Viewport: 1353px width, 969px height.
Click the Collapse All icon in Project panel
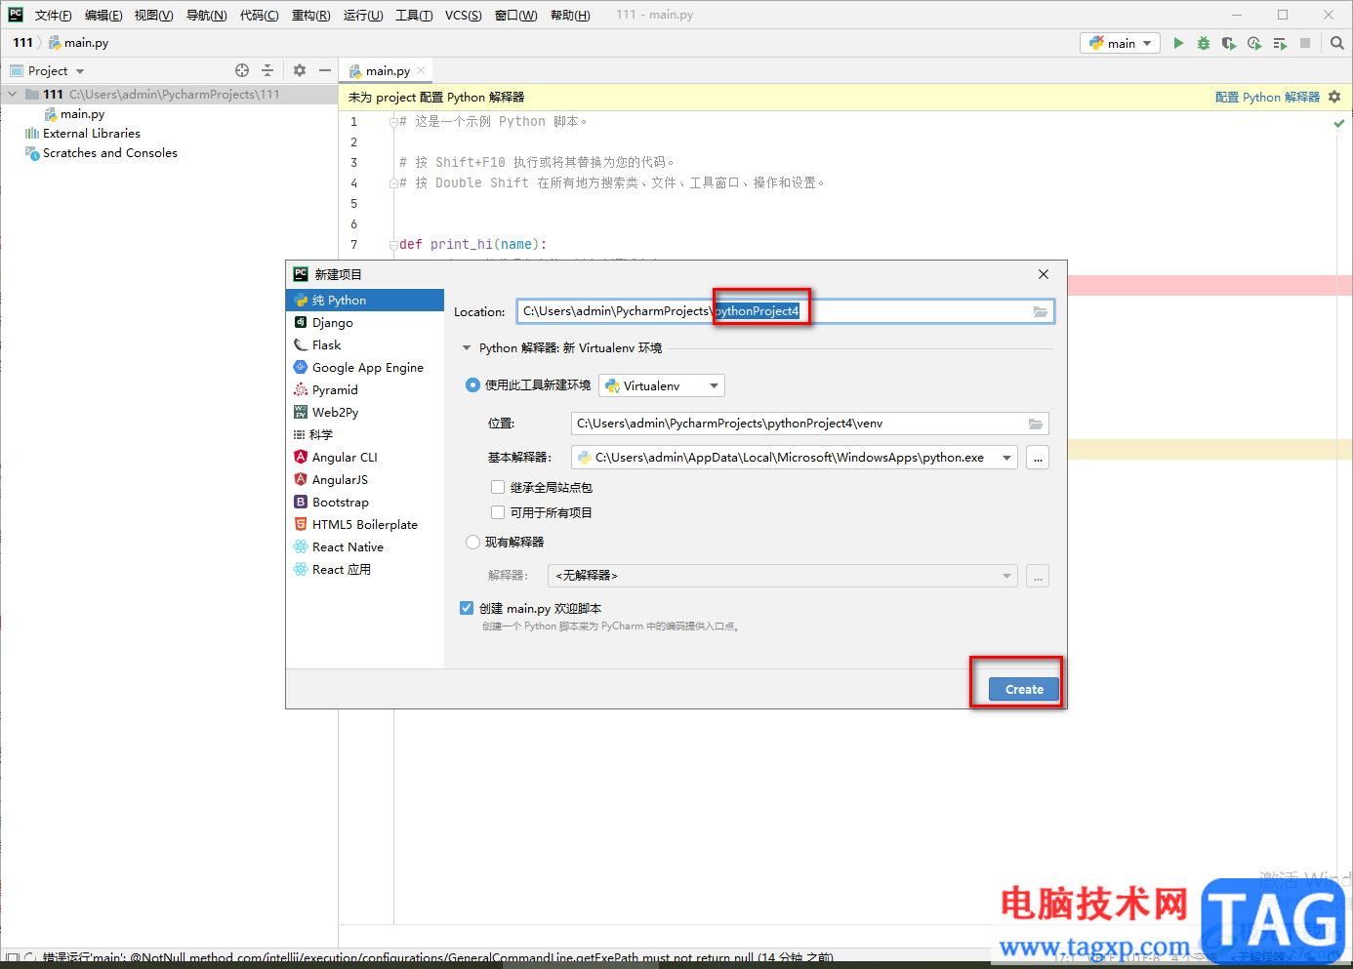pos(267,70)
